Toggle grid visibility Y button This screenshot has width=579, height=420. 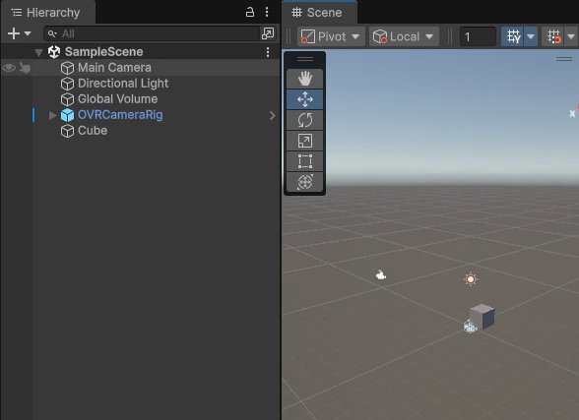tap(513, 36)
